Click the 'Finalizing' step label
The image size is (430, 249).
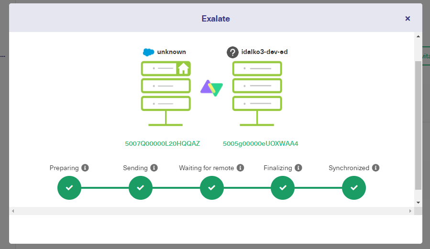pyautogui.click(x=277, y=168)
